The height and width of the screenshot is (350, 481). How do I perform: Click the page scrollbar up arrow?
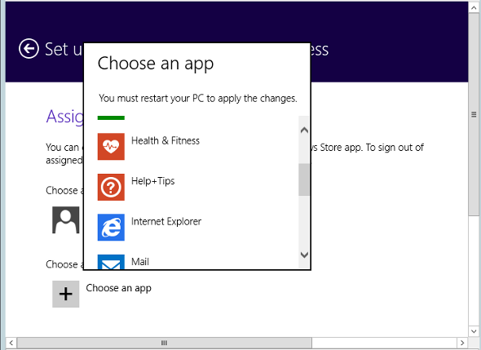click(x=474, y=7)
